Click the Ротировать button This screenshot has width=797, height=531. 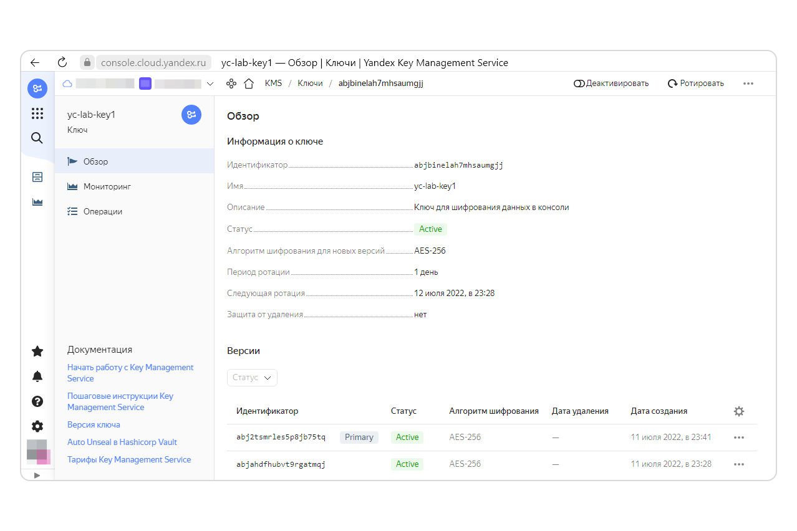(696, 84)
